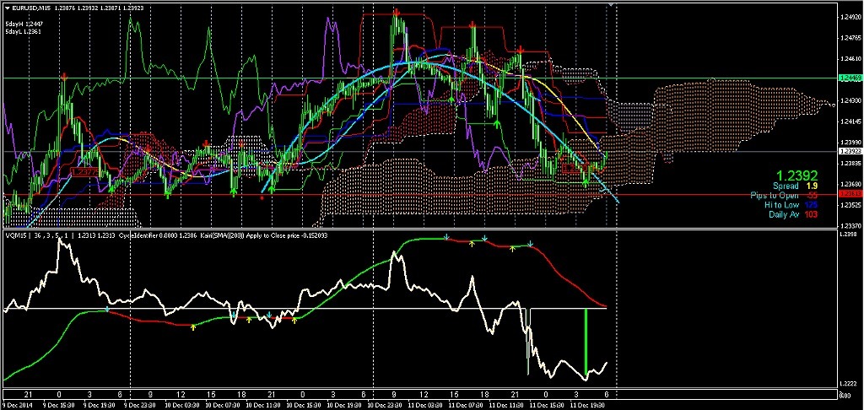This screenshot has width=864, height=410.
Task: Click the 1.2222 indicator scale value
Action: coord(847,384)
